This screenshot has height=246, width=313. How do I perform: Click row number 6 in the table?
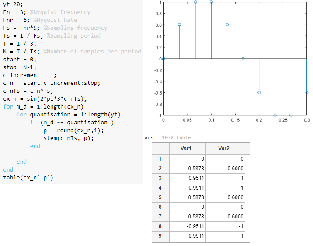[x=160, y=207]
